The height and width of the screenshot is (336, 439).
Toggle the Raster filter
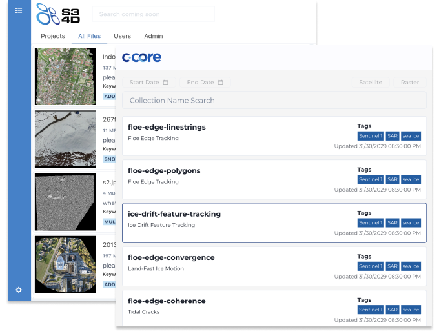point(409,83)
